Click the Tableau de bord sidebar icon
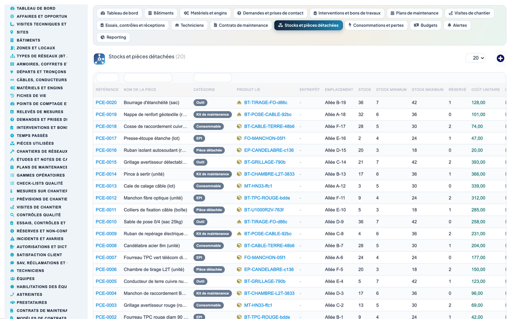This screenshot has width=516, height=319. click(x=12, y=8)
